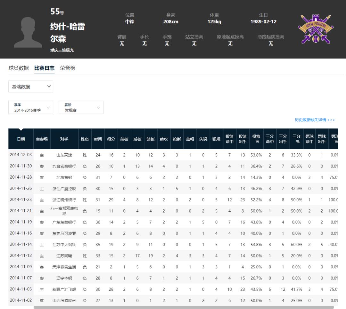Click the 得分 column header
This screenshot has width=346, height=309.
click(111, 139)
